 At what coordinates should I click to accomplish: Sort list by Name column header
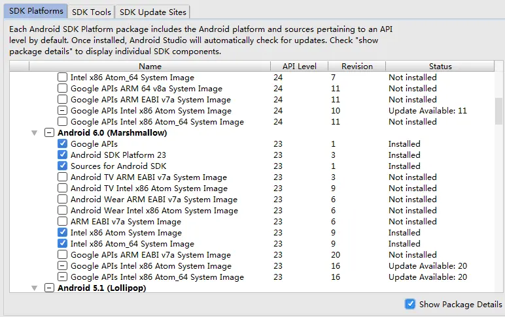(x=150, y=66)
